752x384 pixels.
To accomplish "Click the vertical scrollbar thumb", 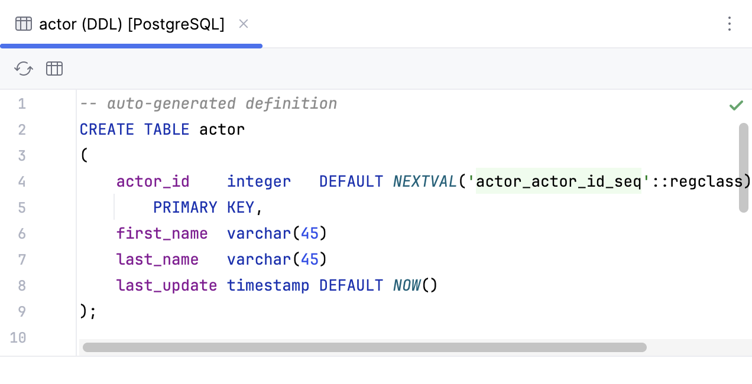I will coord(744,168).
